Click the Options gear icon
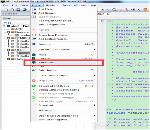 point(34,44)
